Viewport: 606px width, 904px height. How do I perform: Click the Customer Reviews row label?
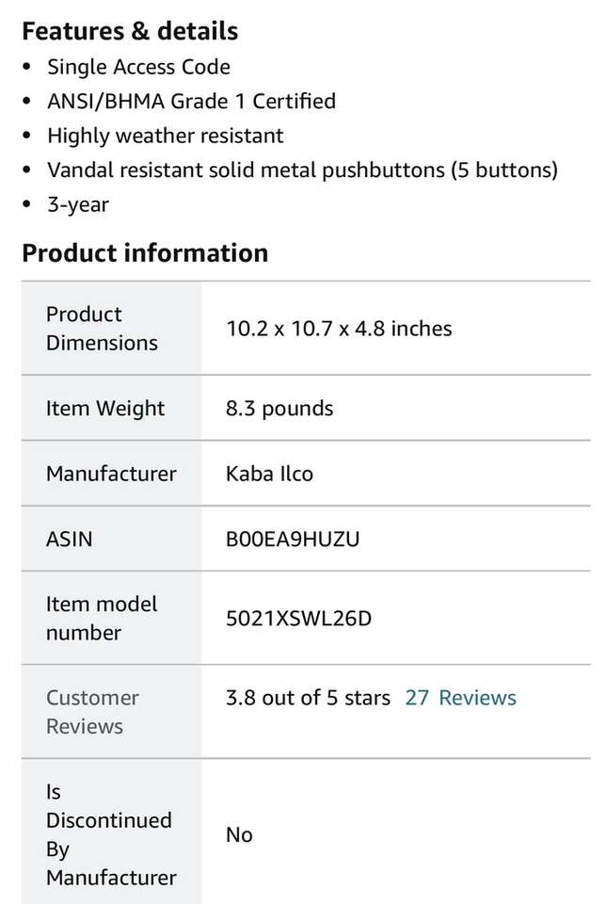point(92,712)
